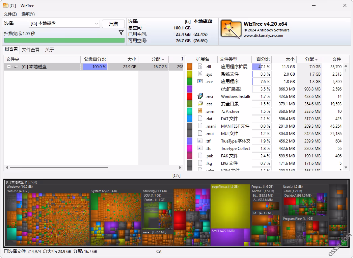
Task: Click the magenta .ttc color swatch
Action: [190, 149]
